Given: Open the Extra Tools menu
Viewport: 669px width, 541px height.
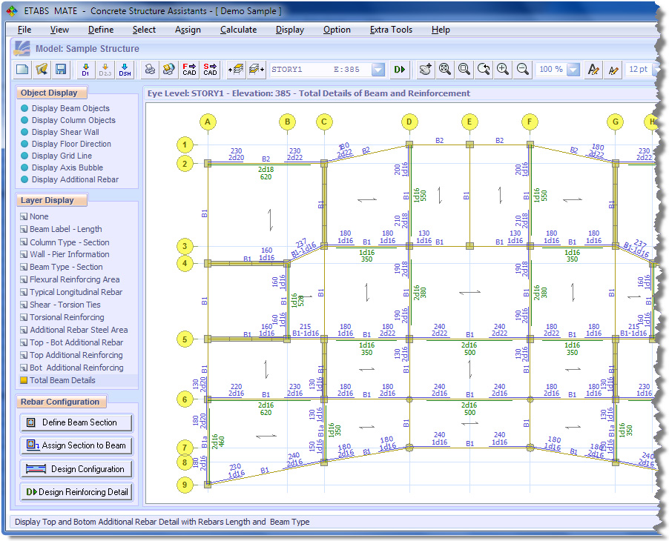Looking at the screenshot, I should [391, 30].
